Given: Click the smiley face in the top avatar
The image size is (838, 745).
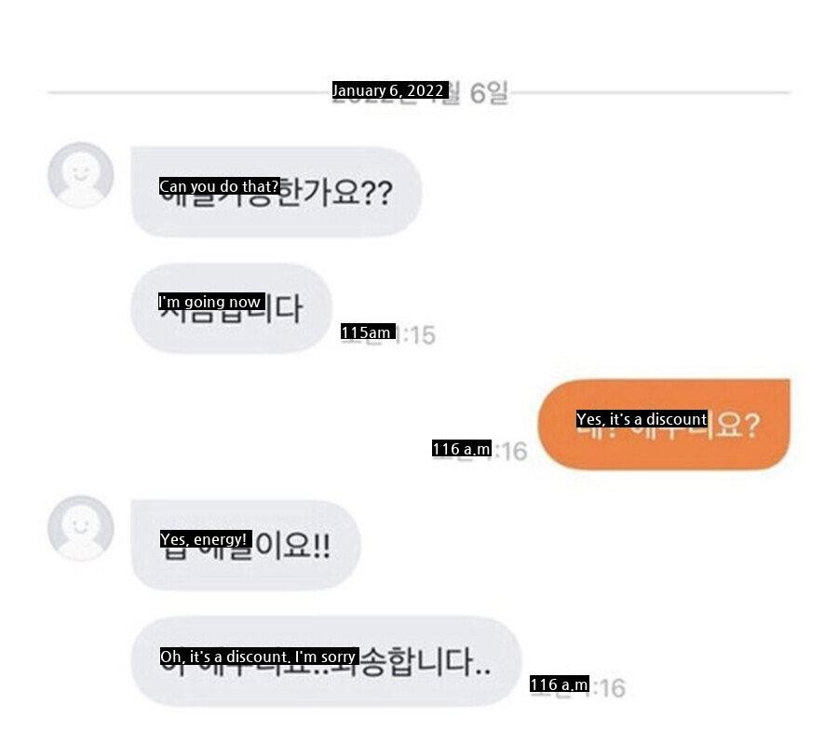Looking at the screenshot, I should (81, 174).
